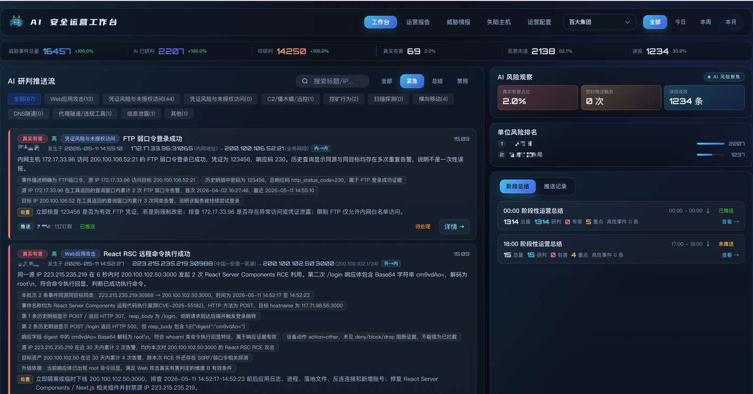Click the 未推送 status on 18:00 summary
The image size is (753, 394).
(x=726, y=244)
